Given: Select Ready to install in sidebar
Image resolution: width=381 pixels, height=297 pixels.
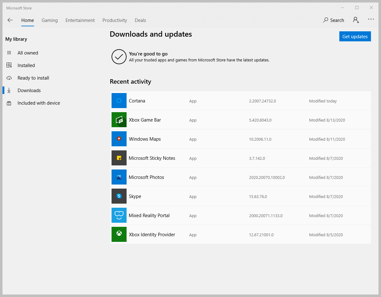Looking at the screenshot, I should [33, 78].
